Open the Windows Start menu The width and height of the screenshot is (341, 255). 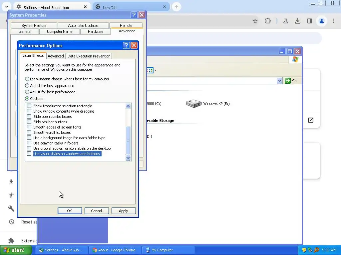click(x=16, y=250)
